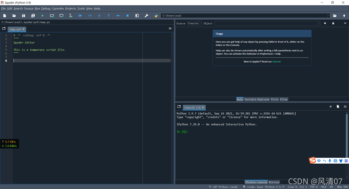
Task: Open the View menu
Action: [x=89, y=8]
